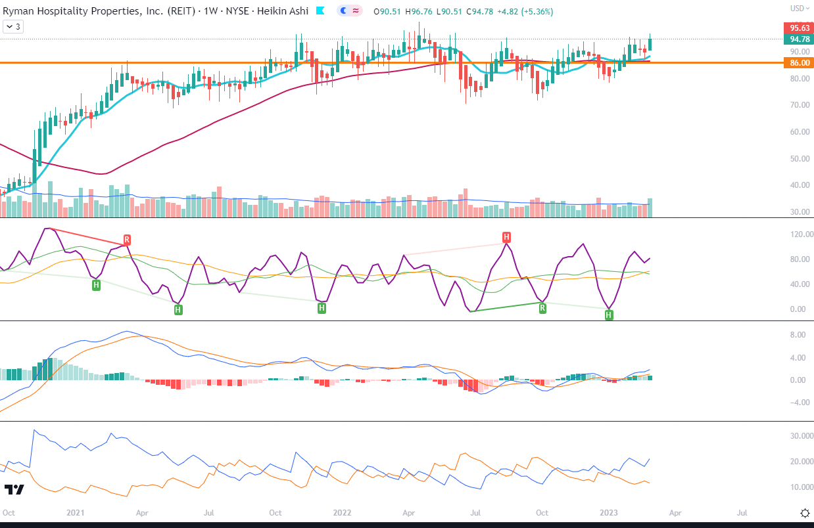This screenshot has width=814, height=528.
Task: Click the 60.00 price axis label
Action: tap(799, 132)
